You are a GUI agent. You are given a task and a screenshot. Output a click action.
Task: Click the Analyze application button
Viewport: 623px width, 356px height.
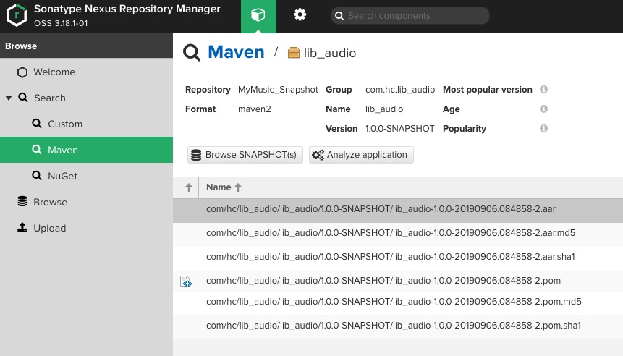[361, 155]
